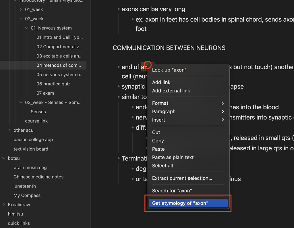Collapse the 02_week folder chevron
Viewport: 294px width, 228px height.
pyautogui.click(x=21, y=19)
